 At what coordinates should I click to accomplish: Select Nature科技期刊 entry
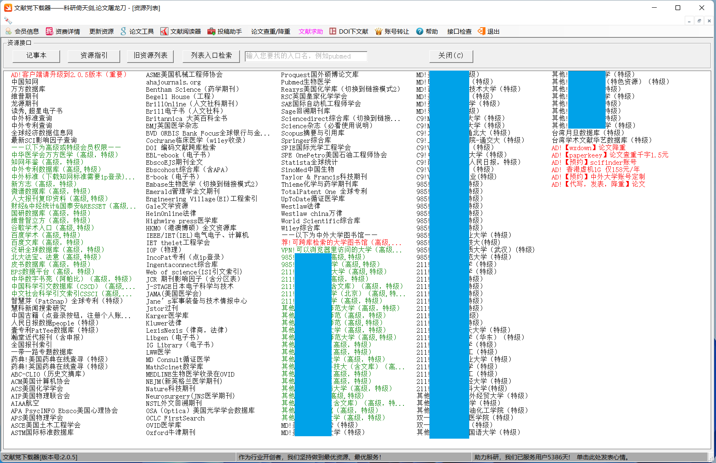tap(171, 389)
